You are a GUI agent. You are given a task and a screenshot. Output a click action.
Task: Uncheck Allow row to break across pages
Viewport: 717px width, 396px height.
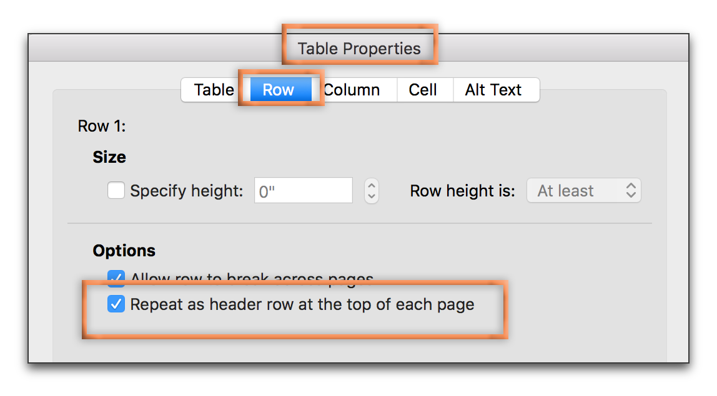click(116, 279)
